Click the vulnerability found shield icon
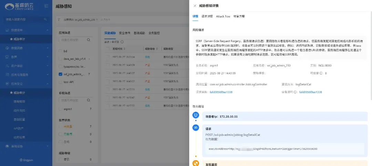 (196, 164)
